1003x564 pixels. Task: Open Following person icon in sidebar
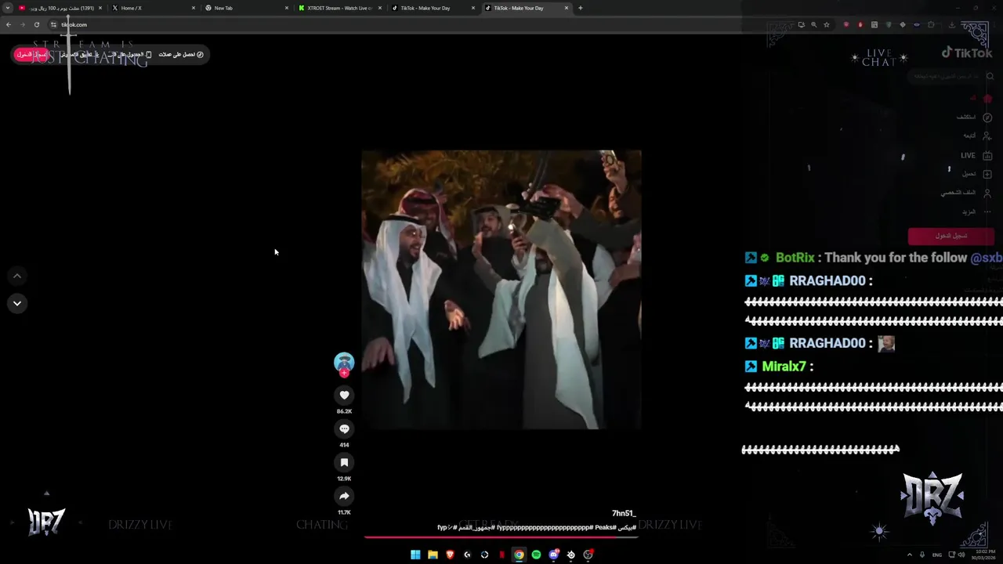(x=987, y=136)
